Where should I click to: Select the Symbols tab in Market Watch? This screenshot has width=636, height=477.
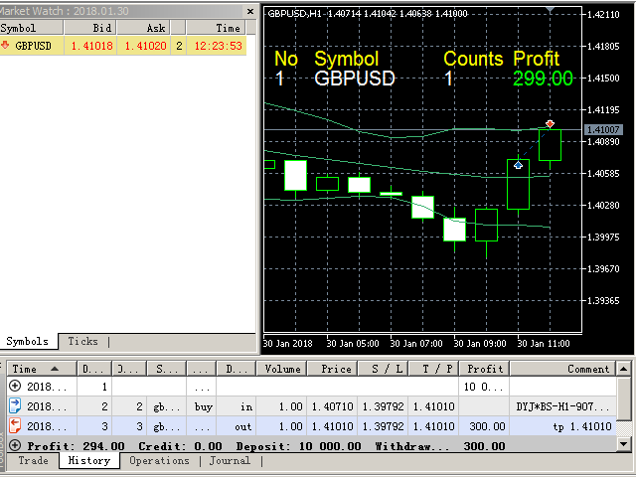27,341
